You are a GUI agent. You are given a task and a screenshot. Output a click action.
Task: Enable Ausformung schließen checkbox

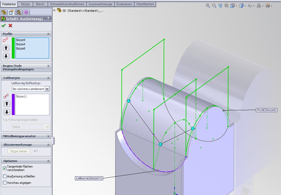[5, 176]
